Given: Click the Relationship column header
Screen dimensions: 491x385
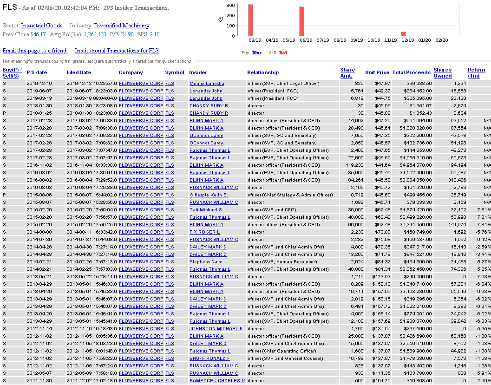Looking at the screenshot, I should 263,72.
